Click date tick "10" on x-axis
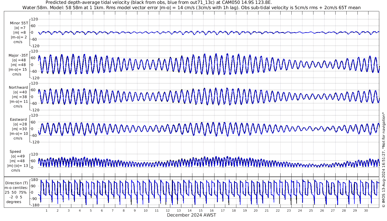 pyautogui.click(x=146, y=211)
